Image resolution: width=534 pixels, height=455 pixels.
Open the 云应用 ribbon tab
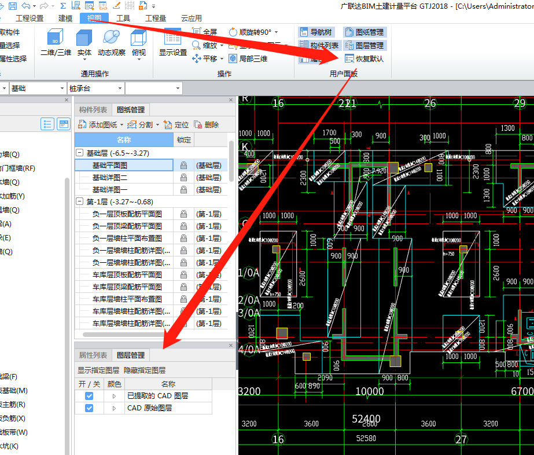pyautogui.click(x=191, y=19)
